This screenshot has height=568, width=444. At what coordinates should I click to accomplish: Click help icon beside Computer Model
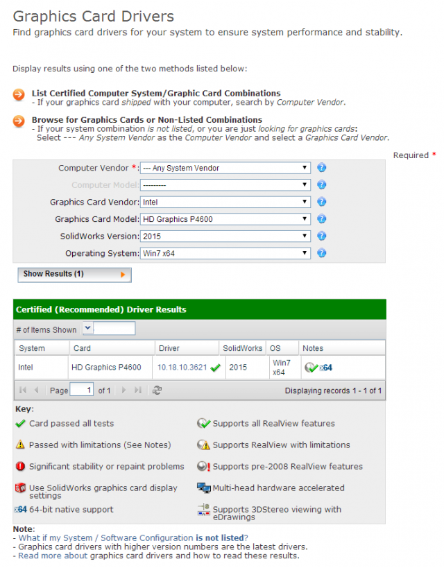[321, 184]
